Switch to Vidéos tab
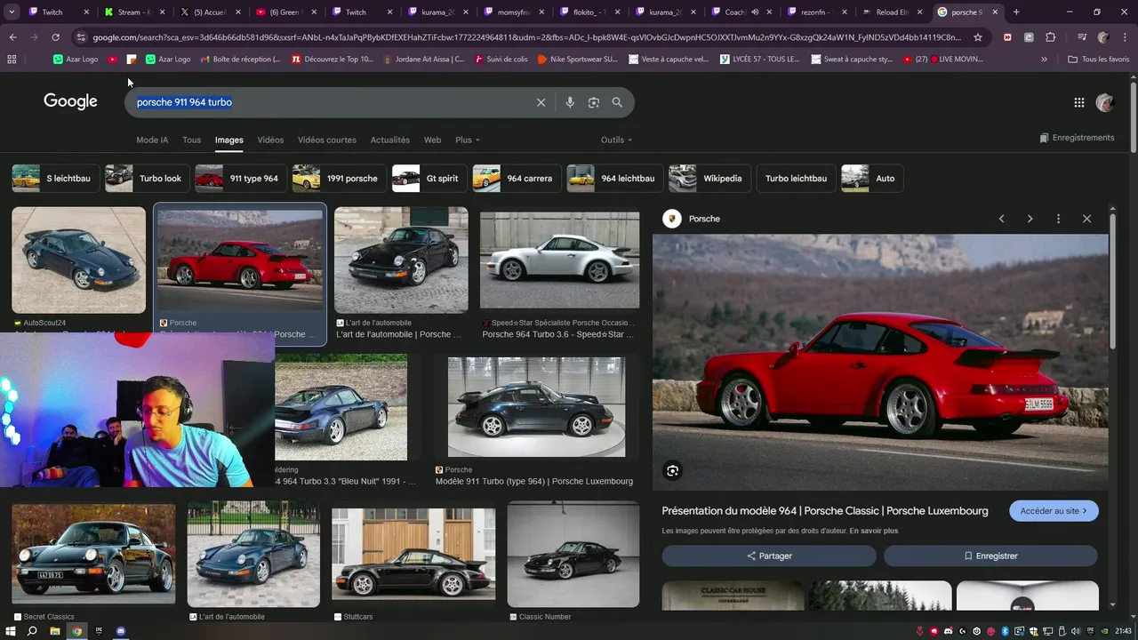The width and height of the screenshot is (1138, 640). [270, 140]
